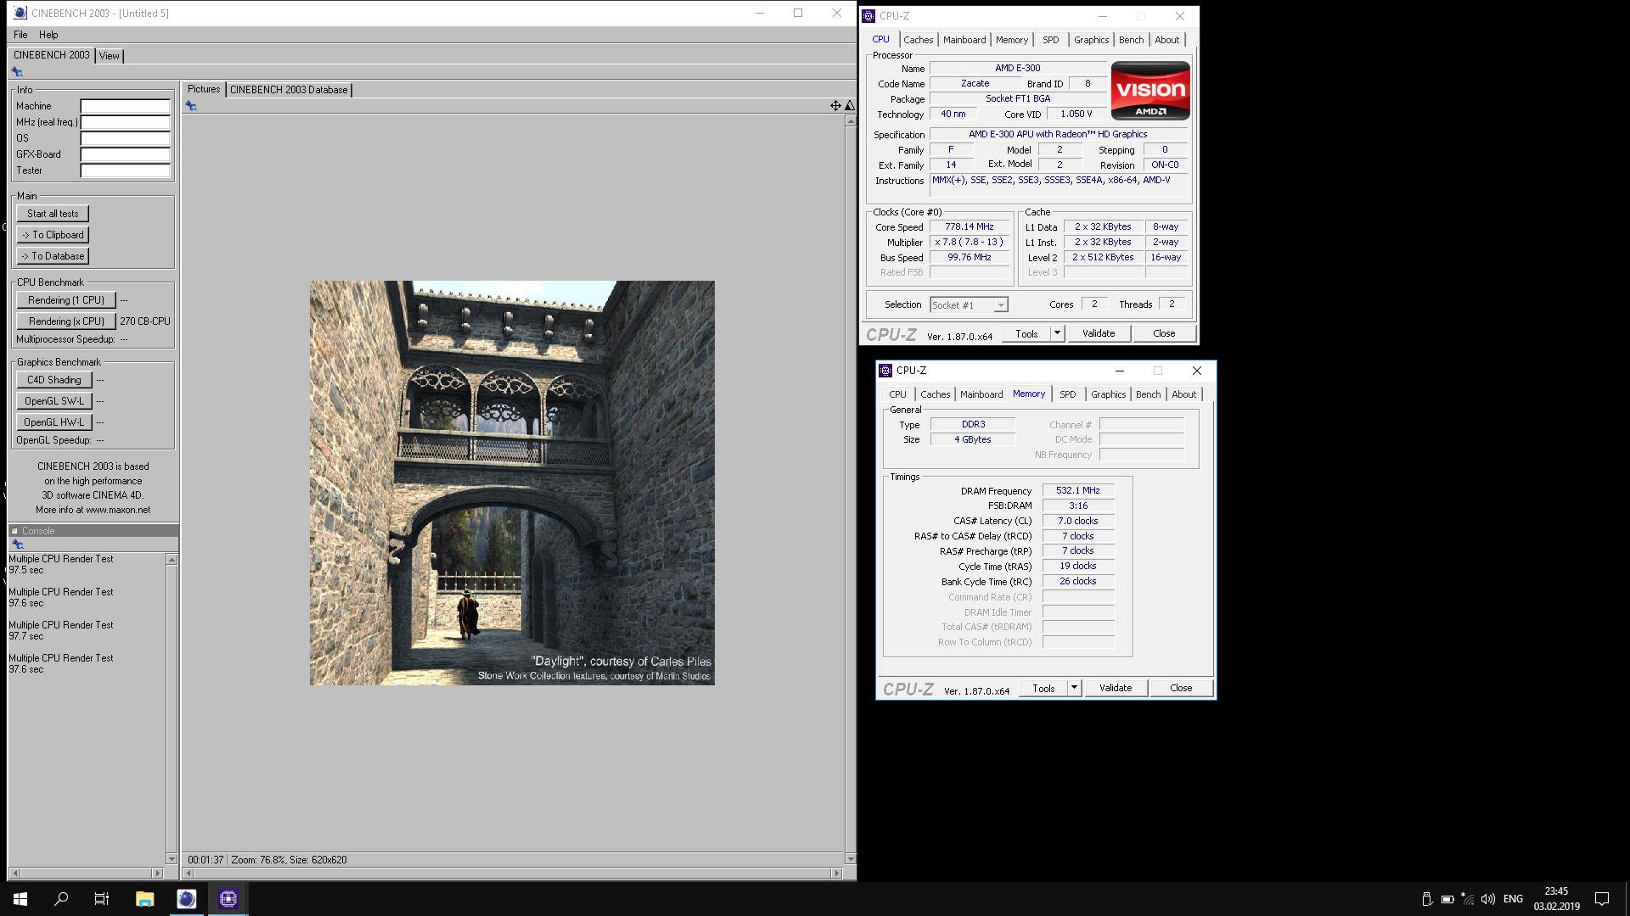Image resolution: width=1630 pixels, height=916 pixels.
Task: Open the Mainboard tab in upper CPU-Z
Action: coord(964,40)
